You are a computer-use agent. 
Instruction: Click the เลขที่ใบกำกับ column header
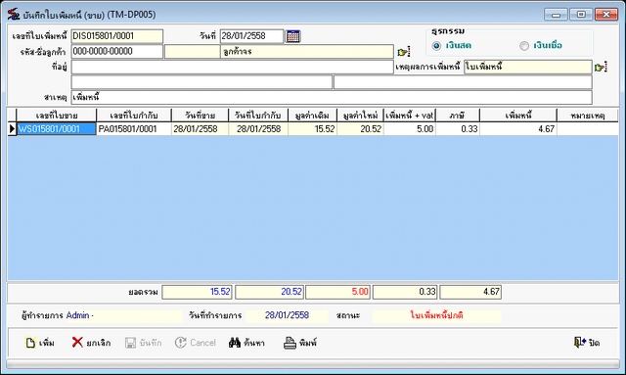coord(134,116)
